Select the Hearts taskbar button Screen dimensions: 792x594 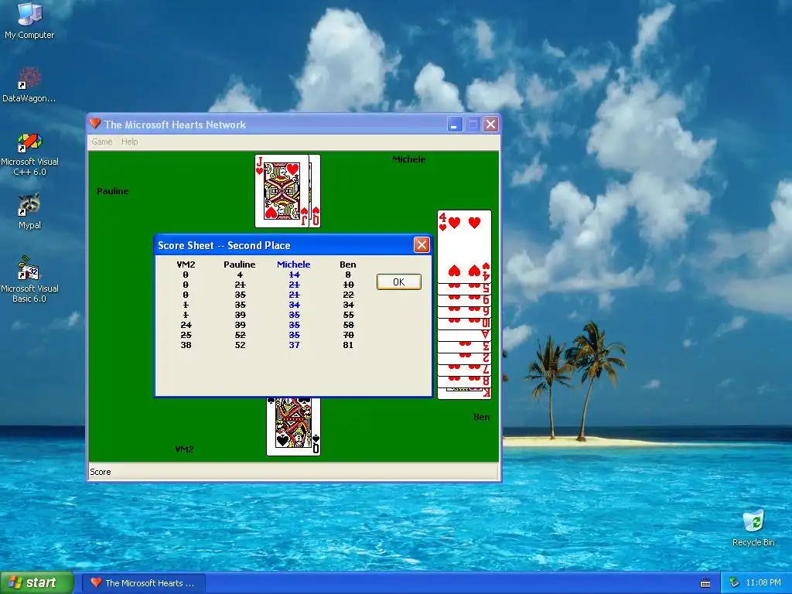point(144,583)
